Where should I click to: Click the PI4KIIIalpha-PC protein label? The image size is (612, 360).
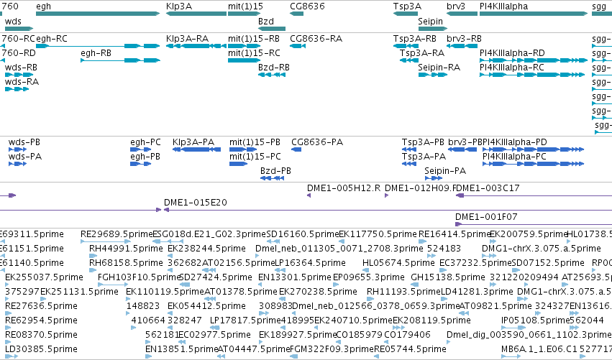(514, 157)
